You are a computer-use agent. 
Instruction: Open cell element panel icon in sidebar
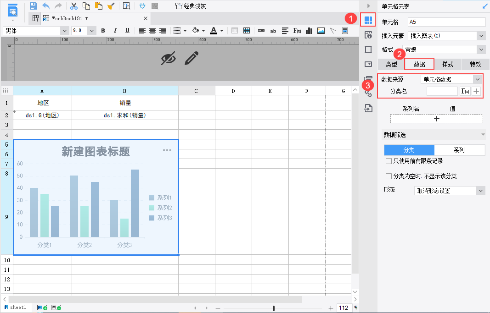click(368, 20)
